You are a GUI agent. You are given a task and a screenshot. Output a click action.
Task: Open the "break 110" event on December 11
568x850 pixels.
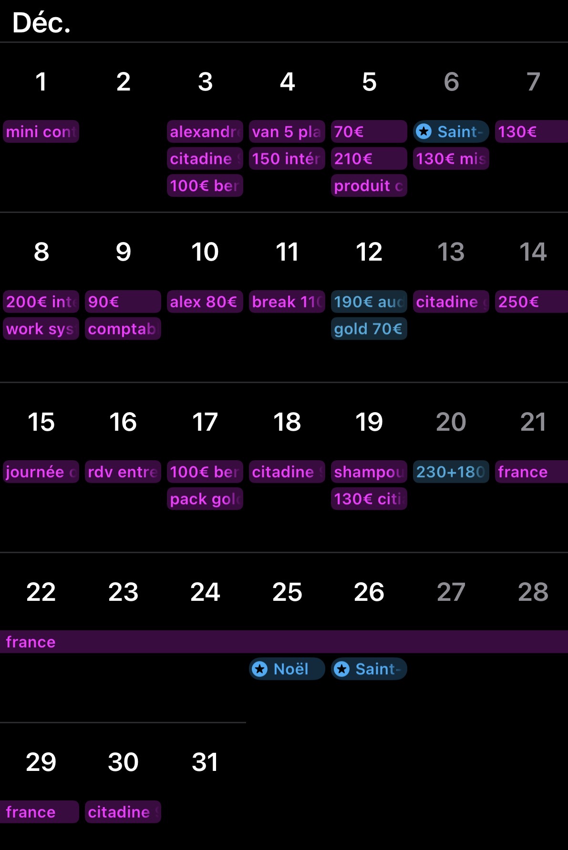287,302
